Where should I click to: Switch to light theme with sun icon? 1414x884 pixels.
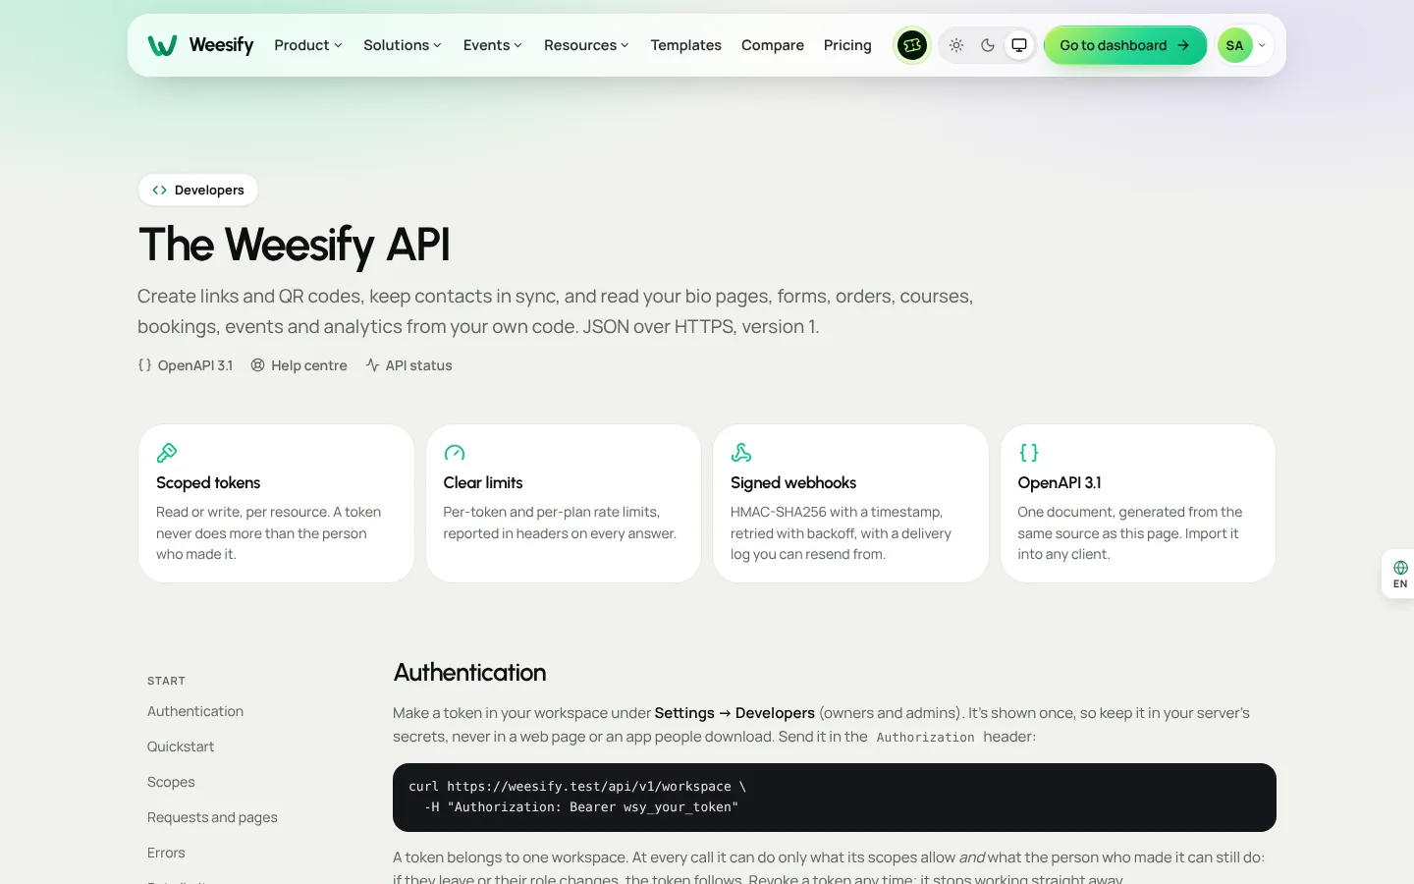pyautogui.click(x=956, y=45)
